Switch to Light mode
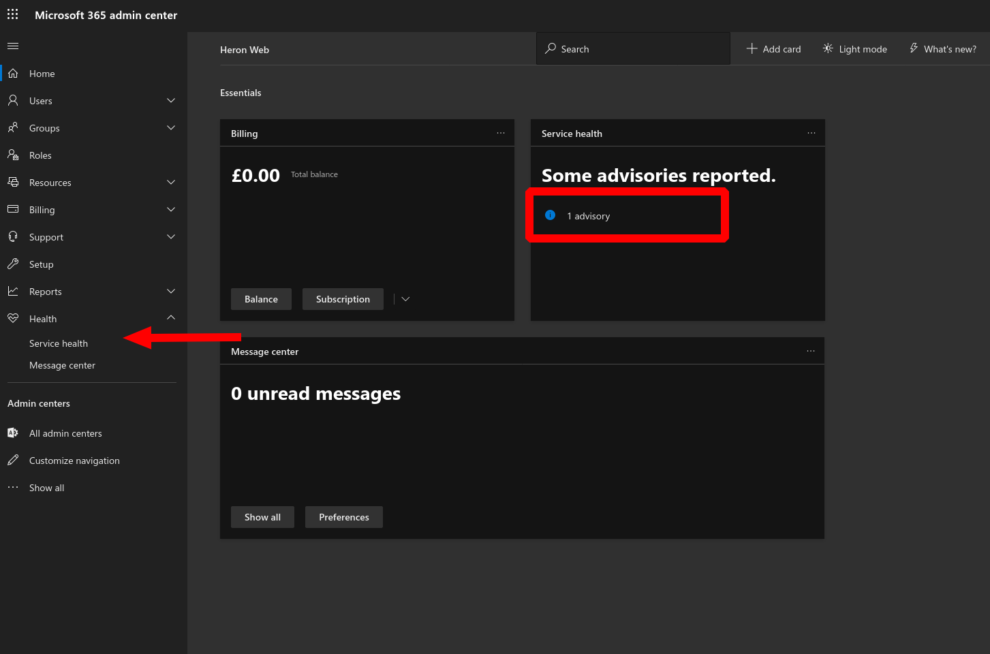This screenshot has width=990, height=654. coord(855,49)
